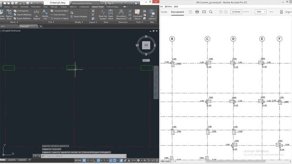The width and height of the screenshot is (292, 164).
Task: Expand the Layout panel dropdown
Action: pos(93,22)
